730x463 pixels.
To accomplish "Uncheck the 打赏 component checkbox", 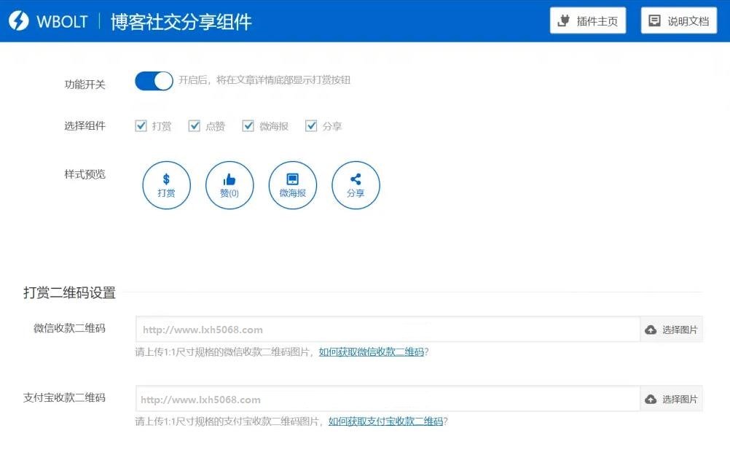I will pyautogui.click(x=141, y=125).
